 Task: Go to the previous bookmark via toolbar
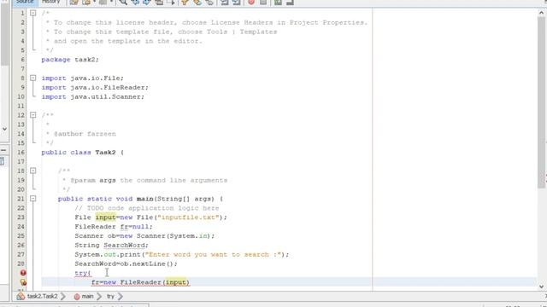(185, 2)
